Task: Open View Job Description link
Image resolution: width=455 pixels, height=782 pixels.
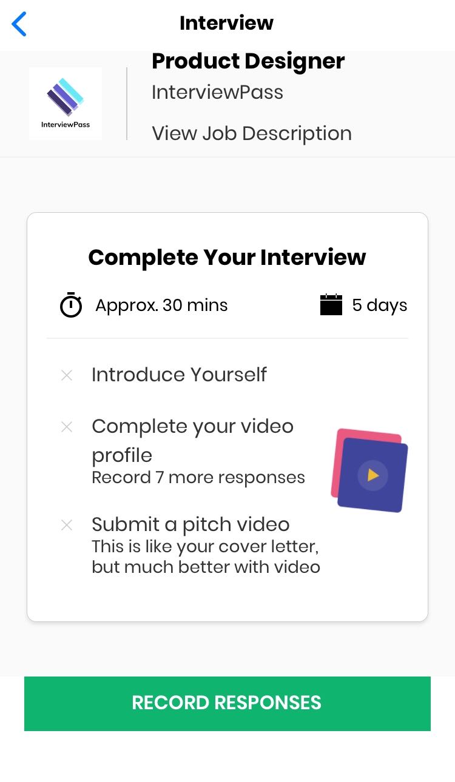Action: coord(252,133)
